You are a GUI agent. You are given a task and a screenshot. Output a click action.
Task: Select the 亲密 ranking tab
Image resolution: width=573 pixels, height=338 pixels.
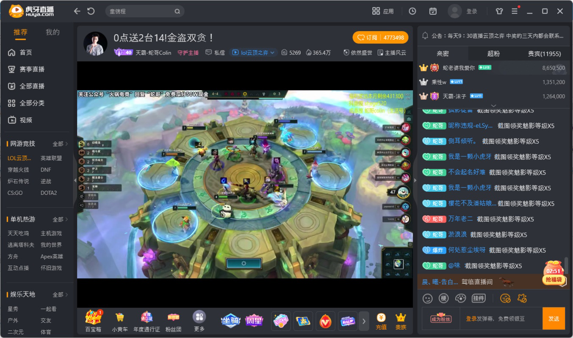pyautogui.click(x=443, y=54)
